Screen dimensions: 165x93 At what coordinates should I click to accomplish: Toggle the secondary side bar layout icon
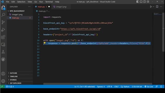[144, 2]
